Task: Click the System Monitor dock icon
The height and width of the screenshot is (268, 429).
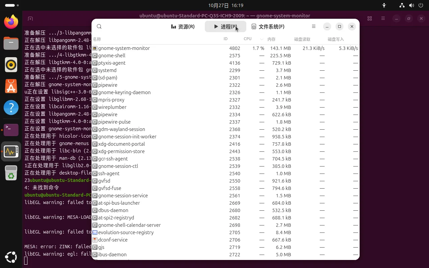Action: pyautogui.click(x=11, y=151)
